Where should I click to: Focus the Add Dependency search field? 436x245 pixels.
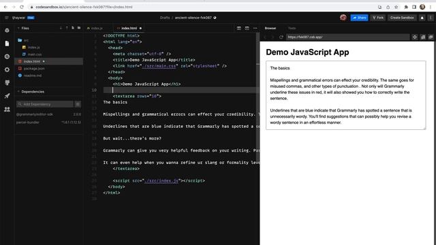point(45,104)
